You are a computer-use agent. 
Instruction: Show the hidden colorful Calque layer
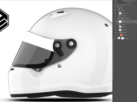[115, 35]
